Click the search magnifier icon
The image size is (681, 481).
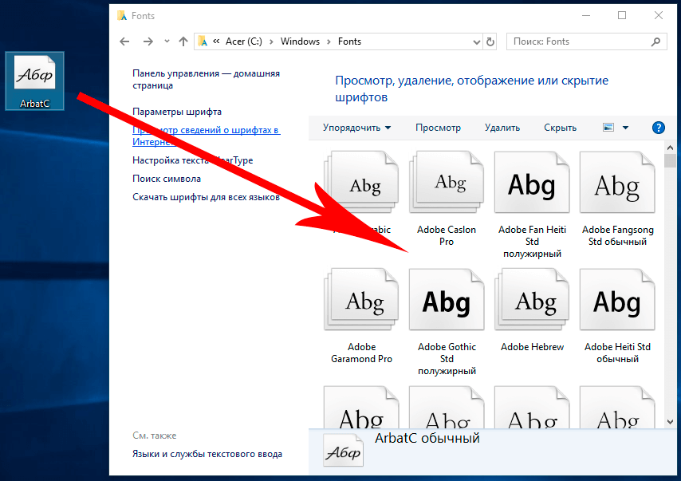tap(655, 41)
